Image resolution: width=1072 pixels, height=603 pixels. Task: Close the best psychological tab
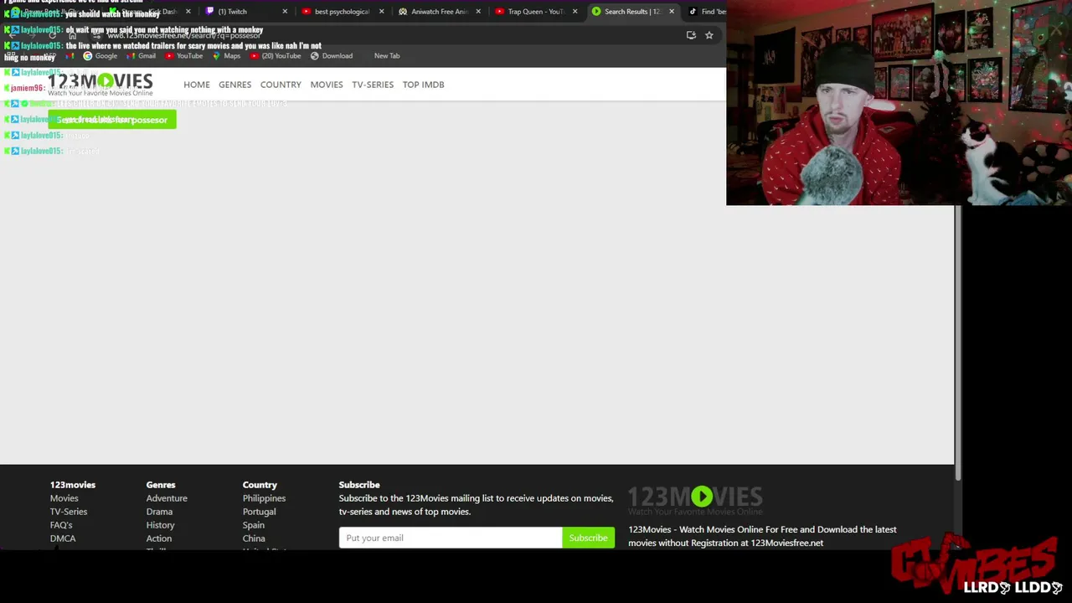[381, 12]
